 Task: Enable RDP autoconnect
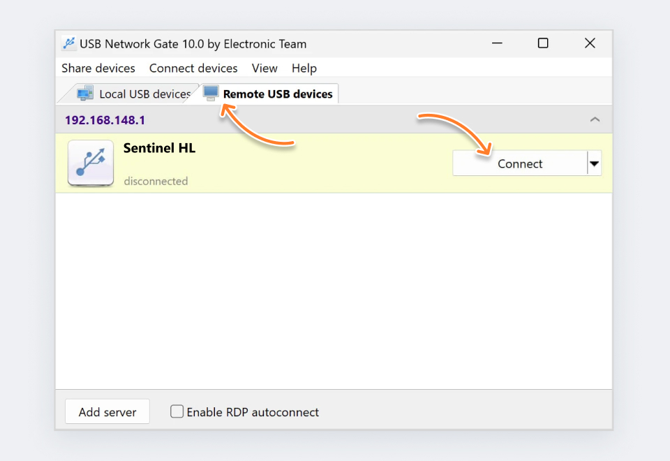177,411
